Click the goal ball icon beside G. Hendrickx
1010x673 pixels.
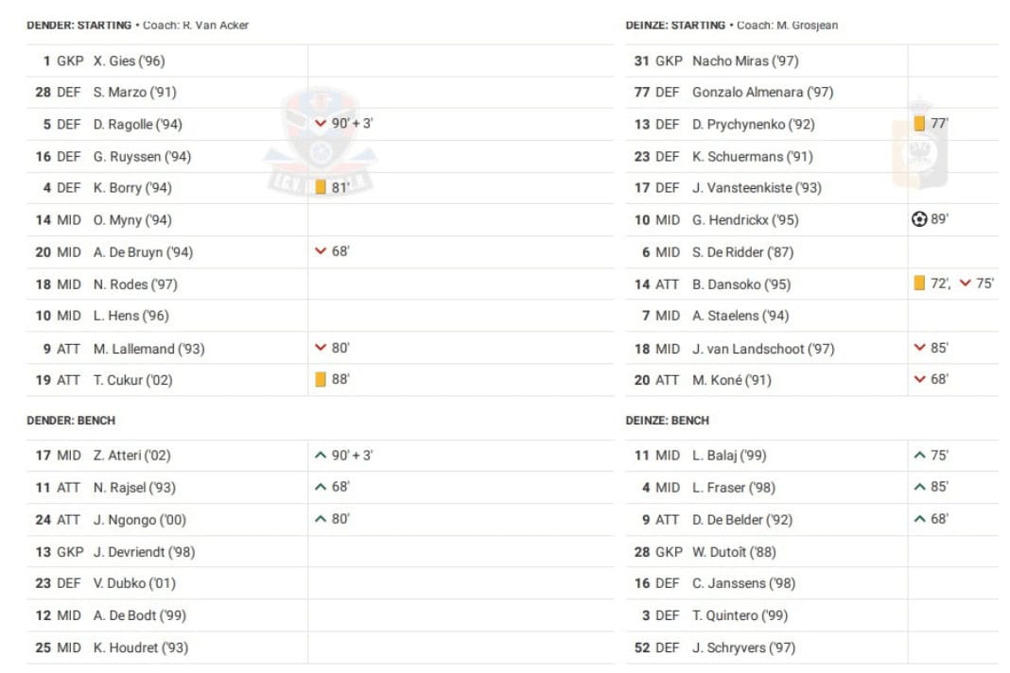pos(919,219)
